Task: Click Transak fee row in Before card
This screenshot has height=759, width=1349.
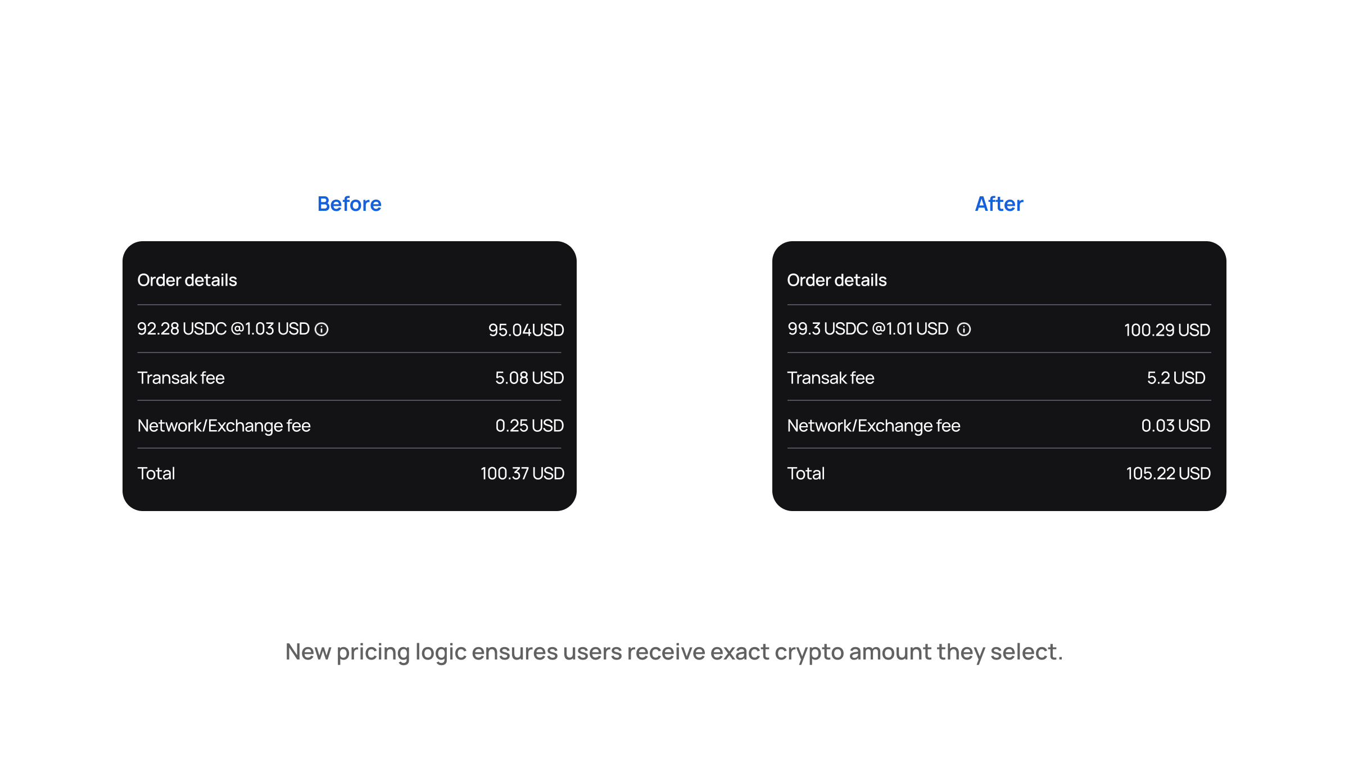Action: click(x=350, y=377)
